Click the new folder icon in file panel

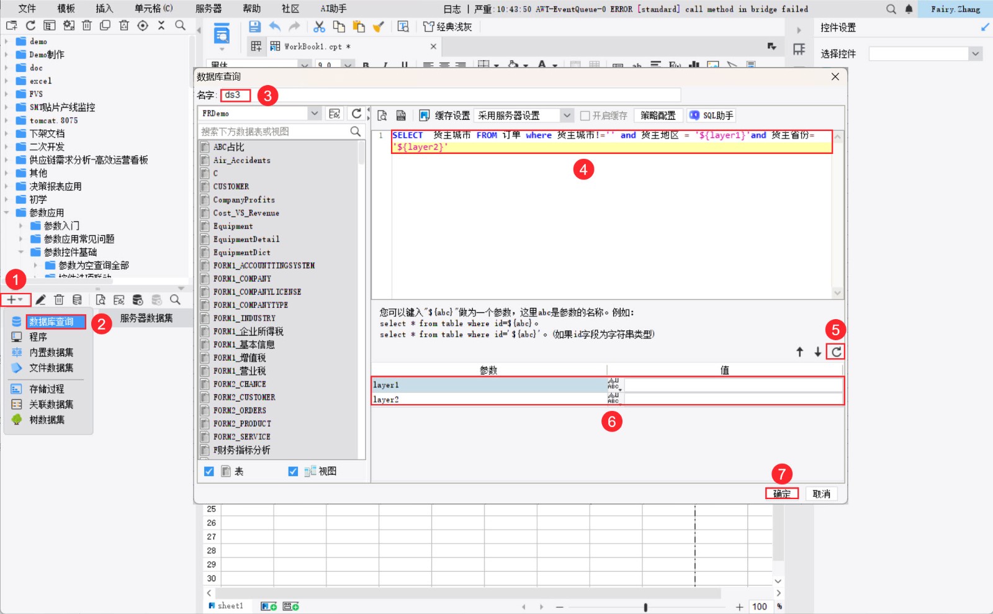click(x=12, y=25)
